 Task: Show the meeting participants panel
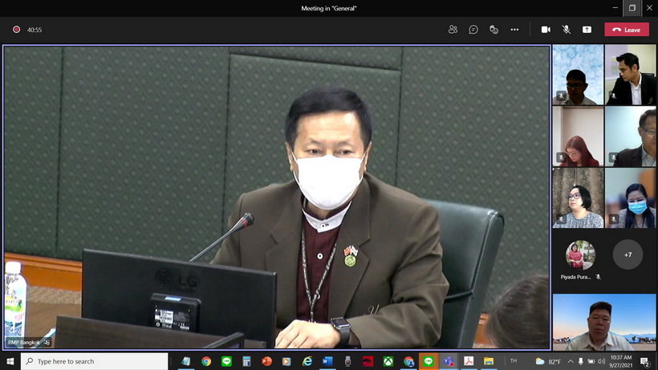pos(453,30)
